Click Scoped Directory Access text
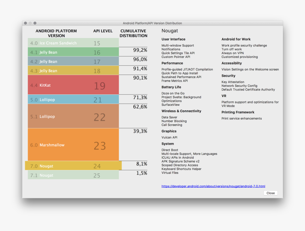This screenshot has width=305, height=231. pos(179,165)
